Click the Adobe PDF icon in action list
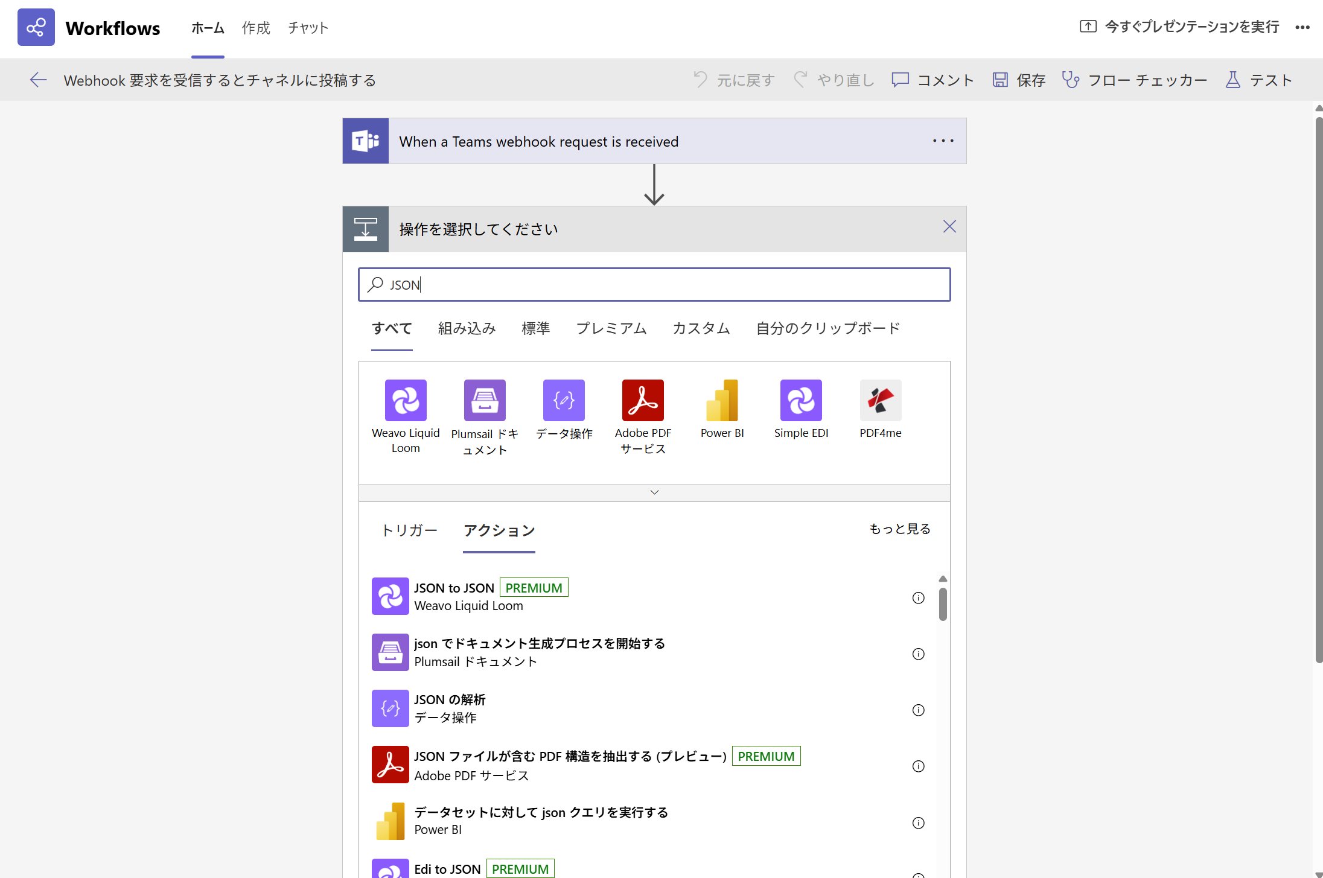1323x878 pixels. (391, 765)
